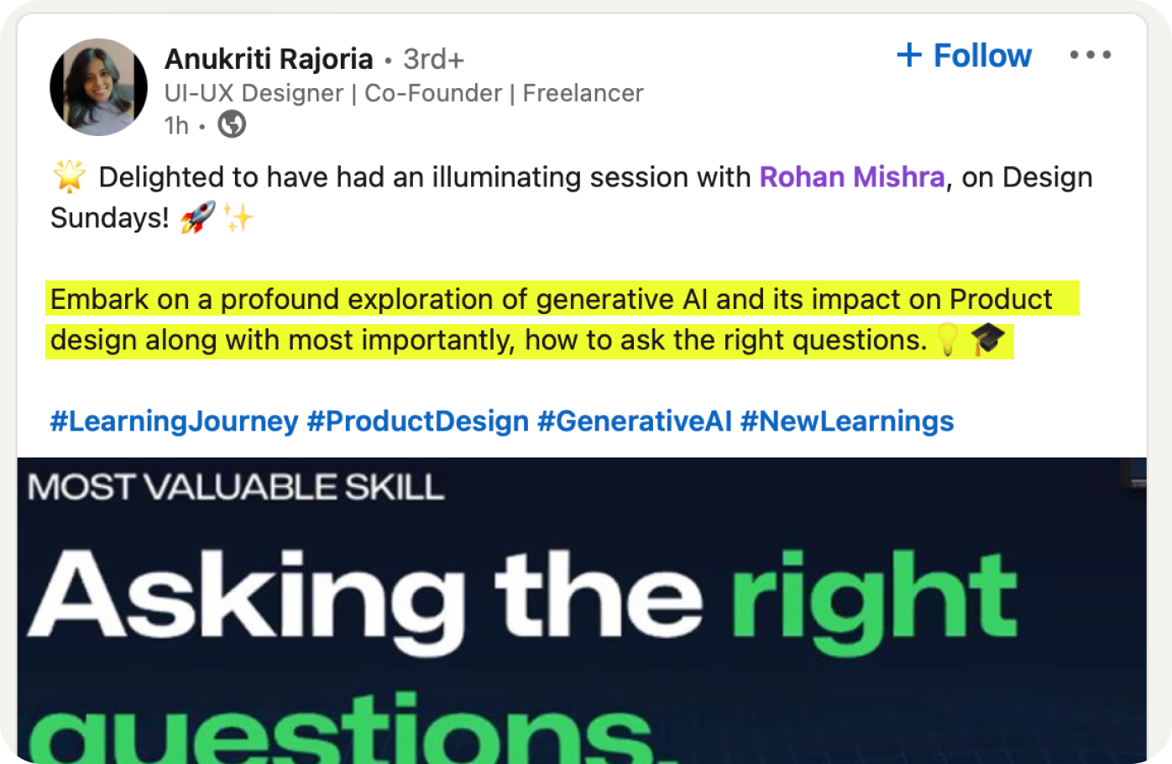This screenshot has width=1172, height=764.
Task: Open the #LearningJourney hashtag
Action: (x=174, y=421)
